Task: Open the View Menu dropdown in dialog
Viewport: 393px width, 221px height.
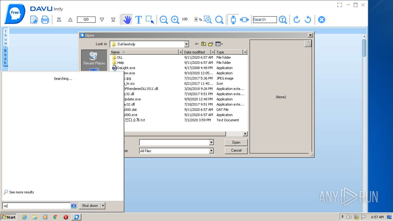Action: click(x=219, y=44)
